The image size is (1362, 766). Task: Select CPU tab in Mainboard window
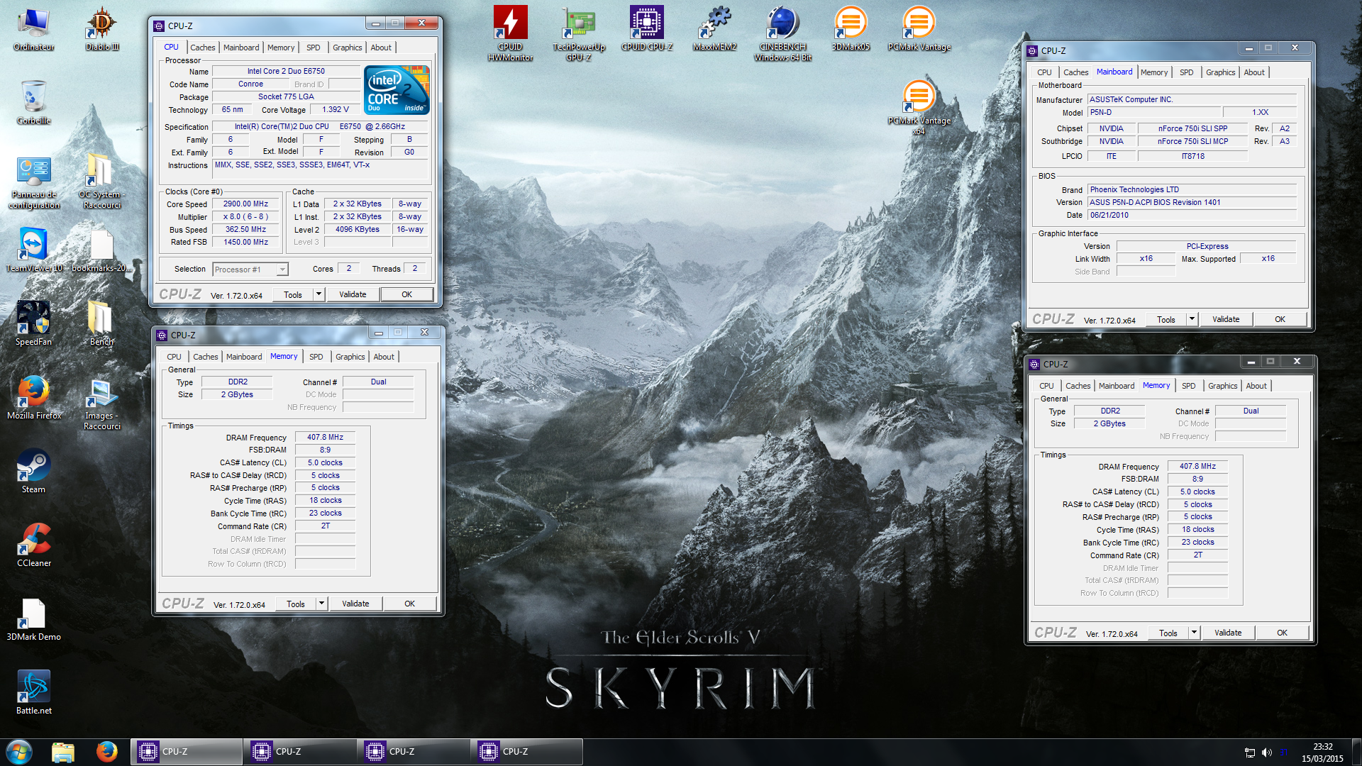point(1044,72)
